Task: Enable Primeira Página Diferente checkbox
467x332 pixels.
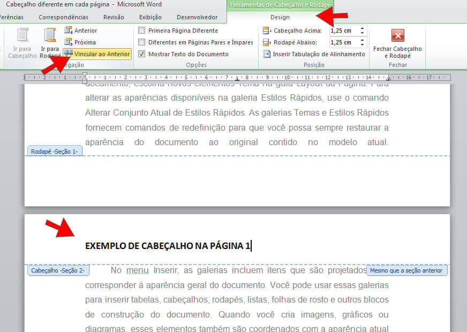Action: click(142, 31)
